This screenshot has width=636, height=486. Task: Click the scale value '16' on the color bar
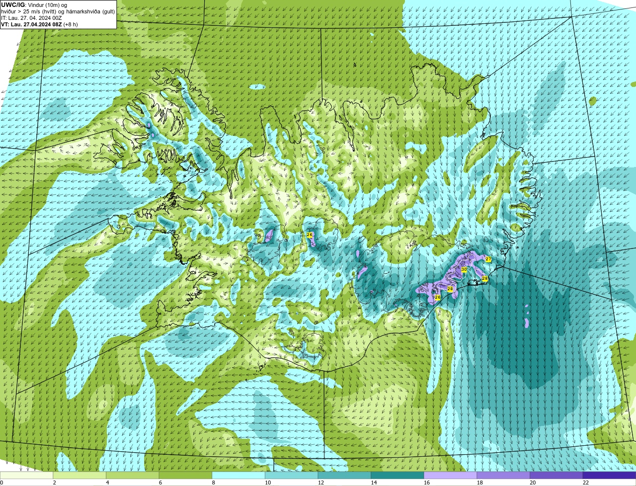point(427,483)
